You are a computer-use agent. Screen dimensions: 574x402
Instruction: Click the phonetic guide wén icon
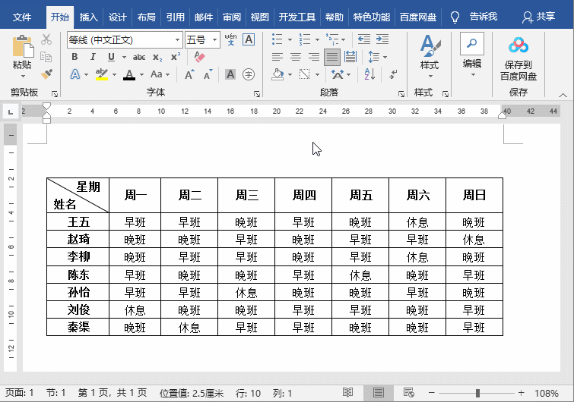click(230, 39)
